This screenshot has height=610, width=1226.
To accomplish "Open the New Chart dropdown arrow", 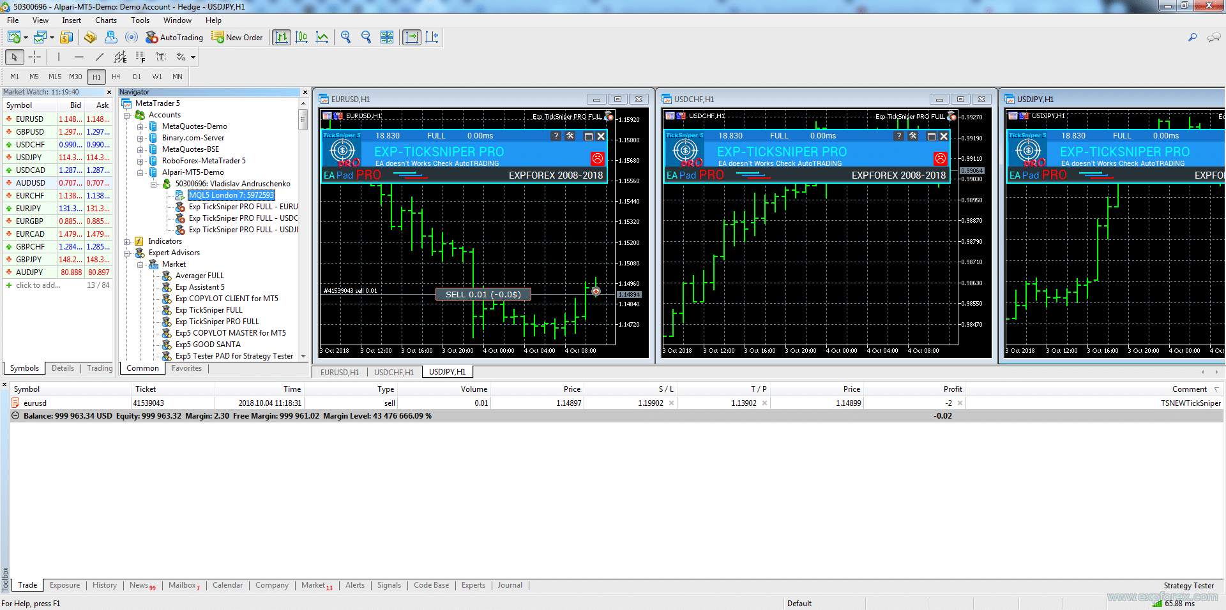I will point(26,38).
